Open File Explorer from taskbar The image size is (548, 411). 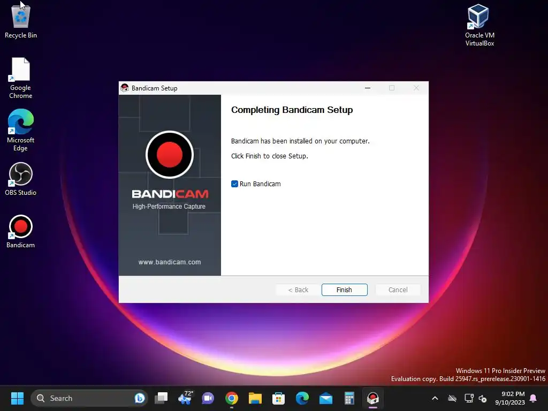[x=255, y=398]
